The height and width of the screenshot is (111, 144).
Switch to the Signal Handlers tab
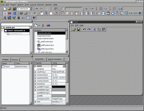55,59
